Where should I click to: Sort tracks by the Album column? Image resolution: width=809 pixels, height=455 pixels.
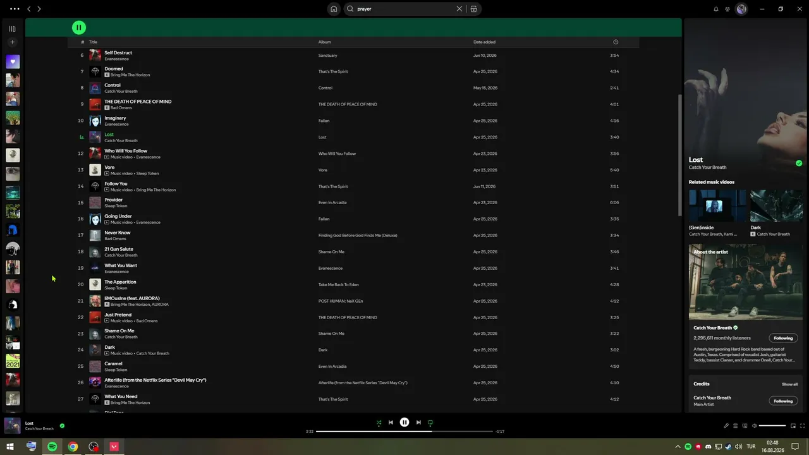point(324,42)
